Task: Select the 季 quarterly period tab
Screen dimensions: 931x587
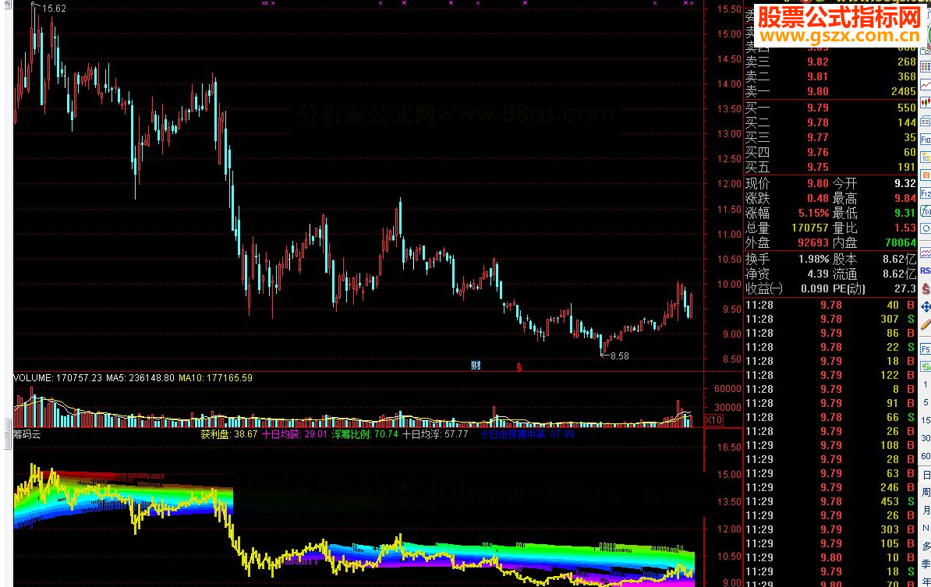Action: coord(926,564)
